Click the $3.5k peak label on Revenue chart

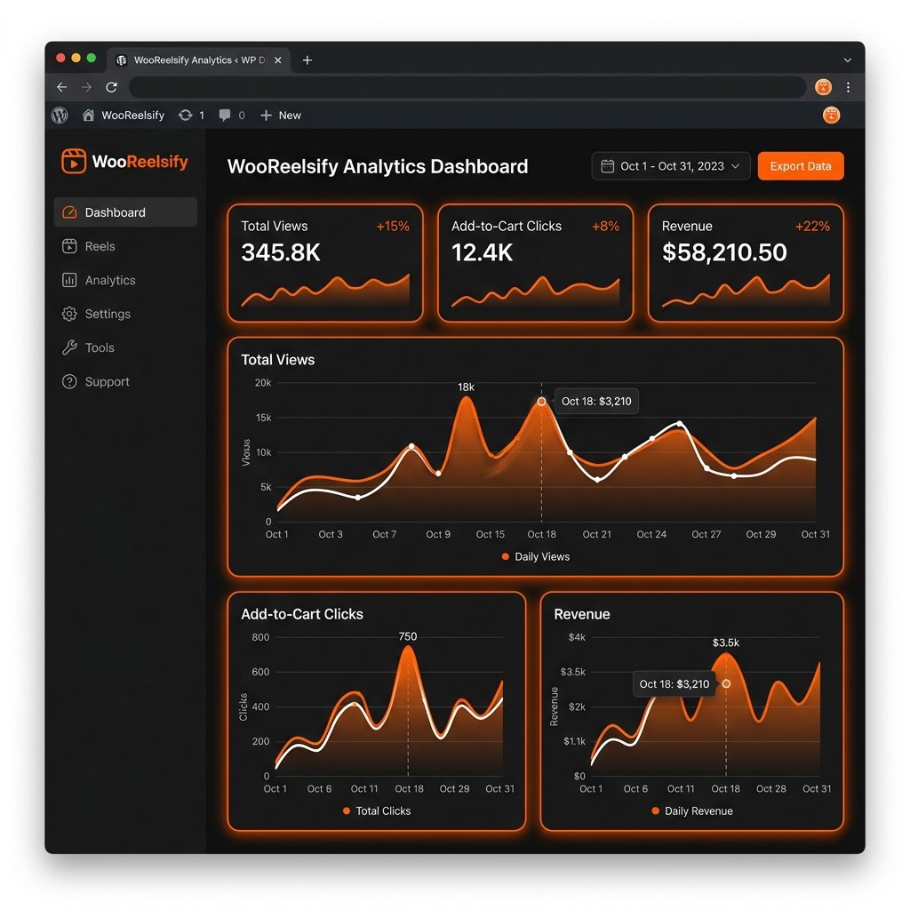(726, 643)
